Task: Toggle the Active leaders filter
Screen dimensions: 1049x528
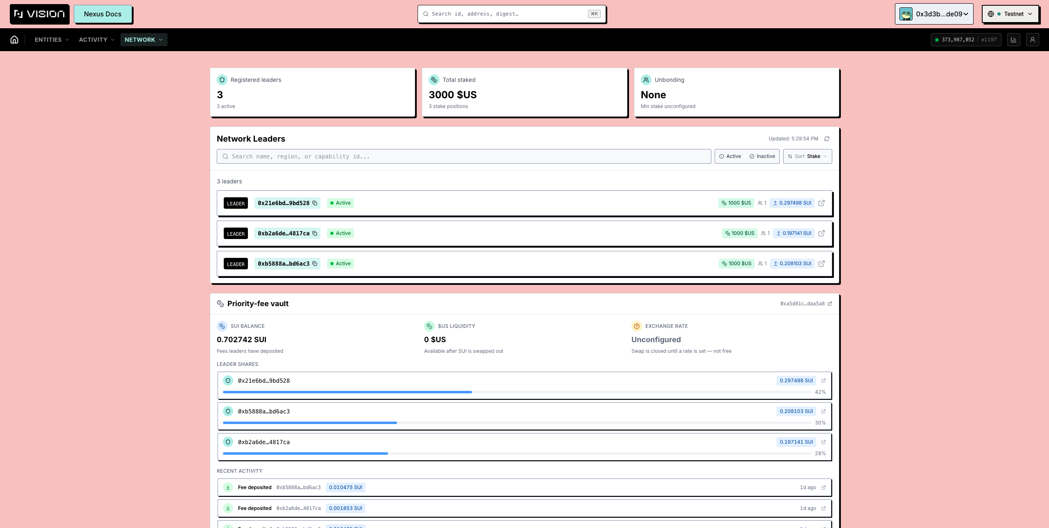Action: [730, 156]
